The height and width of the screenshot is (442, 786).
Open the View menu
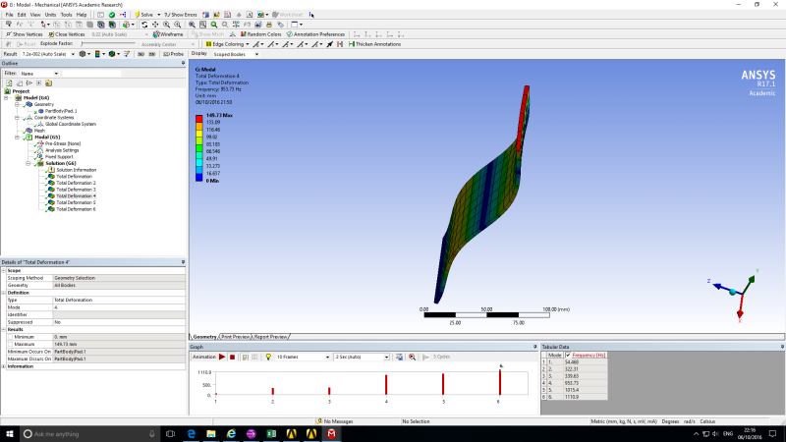pos(35,15)
